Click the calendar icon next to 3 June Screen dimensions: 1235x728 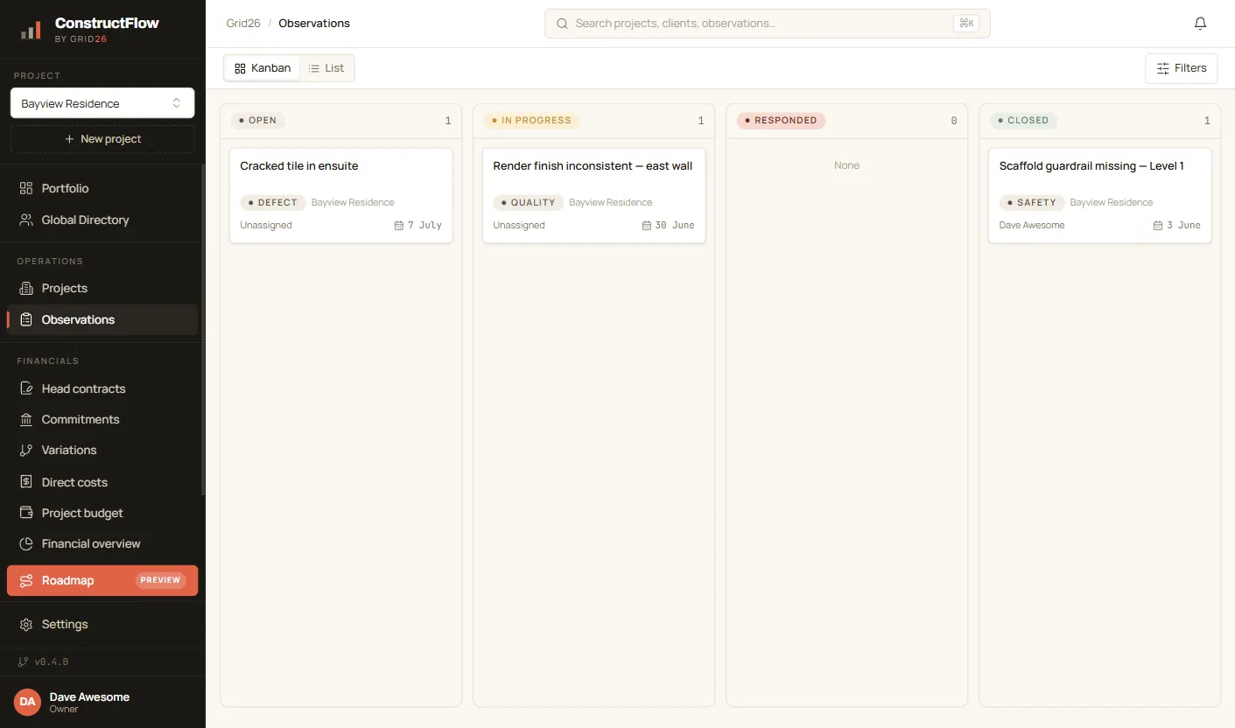(x=1158, y=225)
